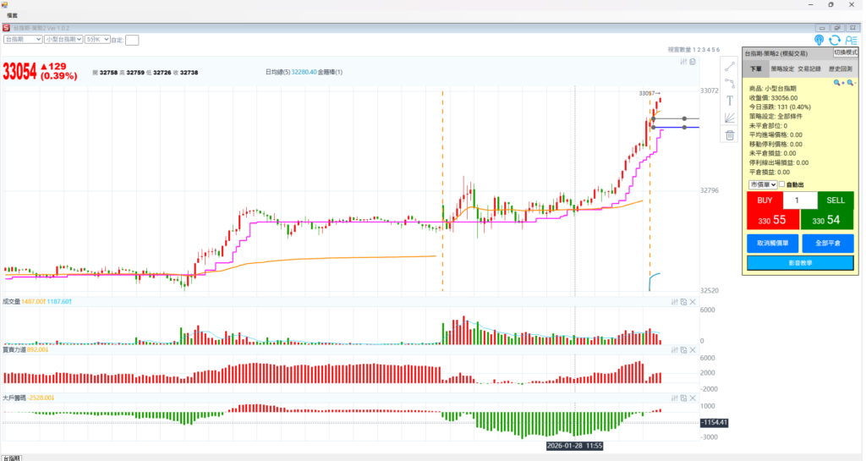Toggle the 自動出 checkbox

coord(781,184)
